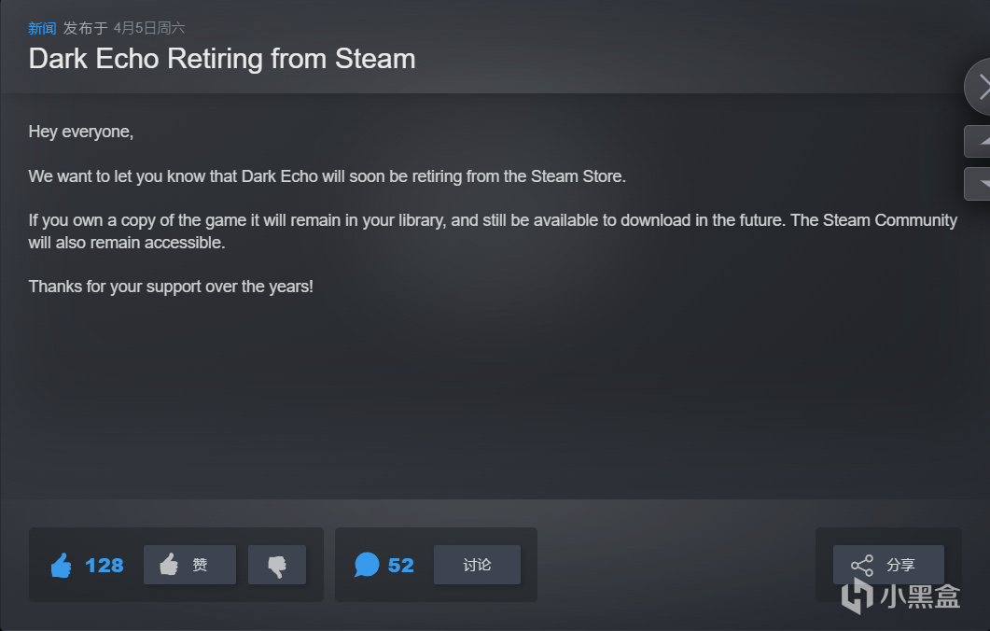Close the announcement with the X button
This screenshot has height=631, width=990.
[978, 87]
